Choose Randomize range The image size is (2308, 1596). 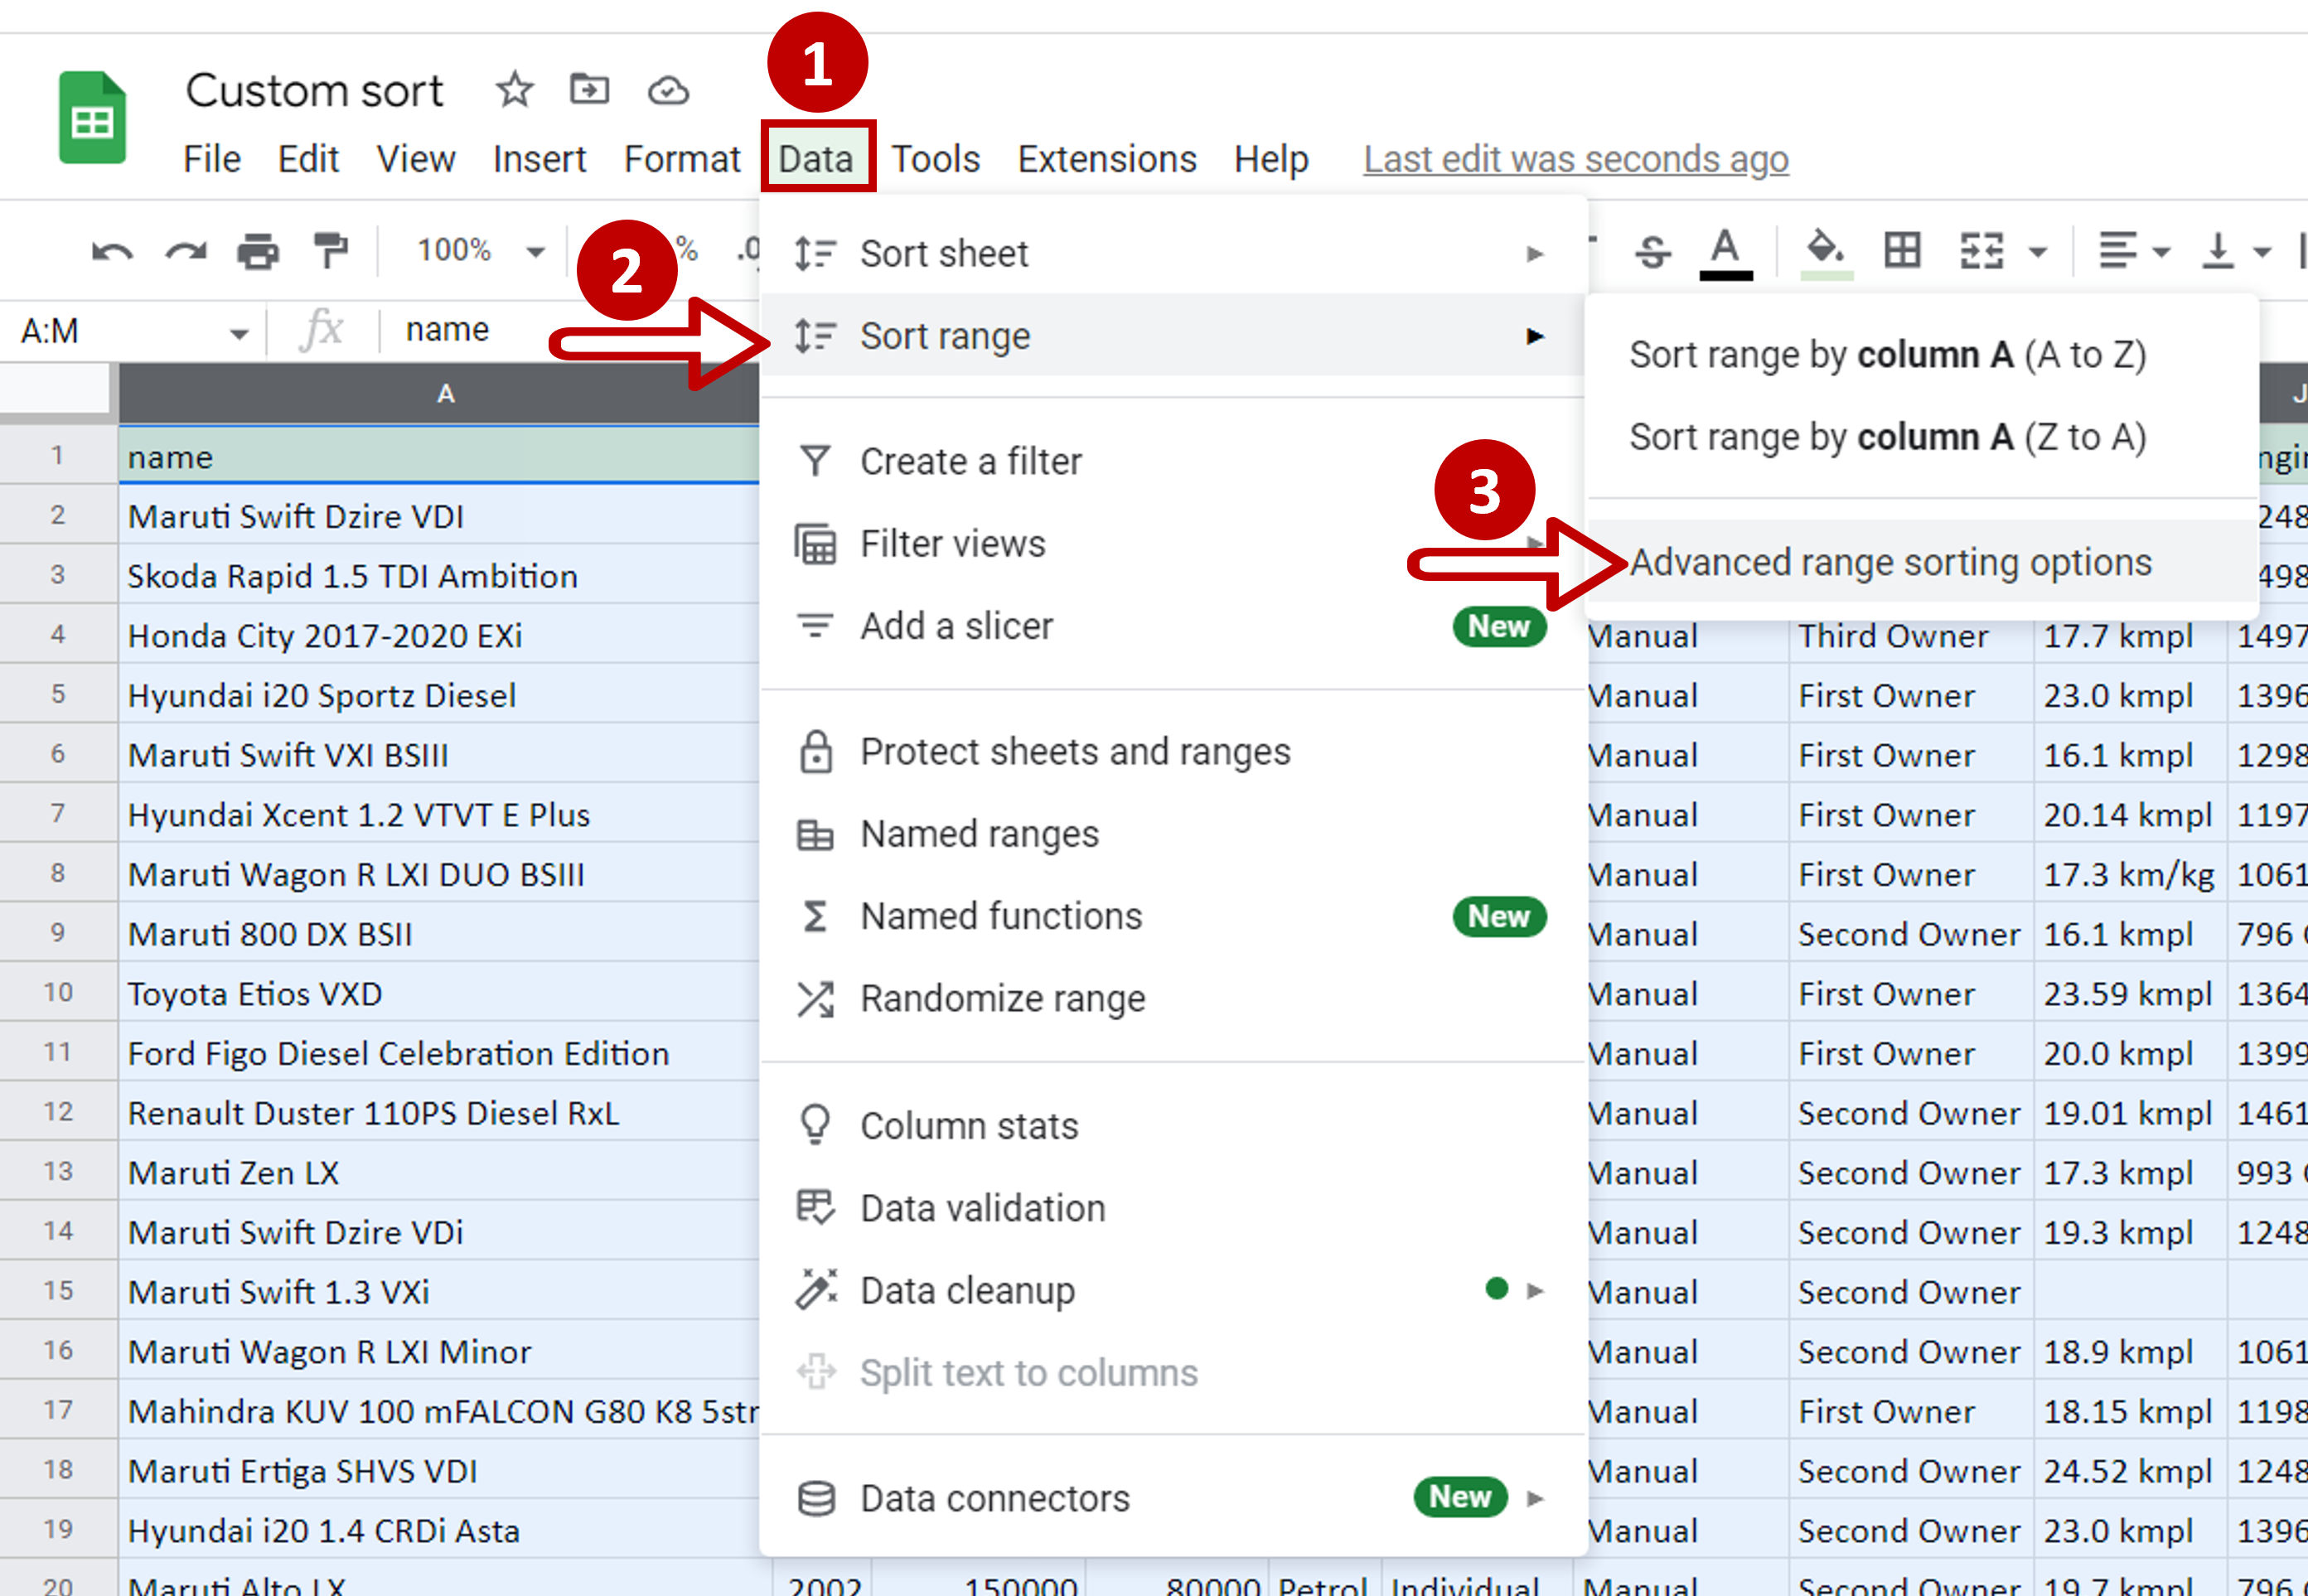[x=1173, y=998]
